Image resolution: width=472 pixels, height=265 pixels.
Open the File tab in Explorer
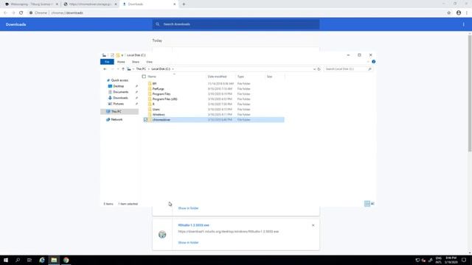point(107,62)
